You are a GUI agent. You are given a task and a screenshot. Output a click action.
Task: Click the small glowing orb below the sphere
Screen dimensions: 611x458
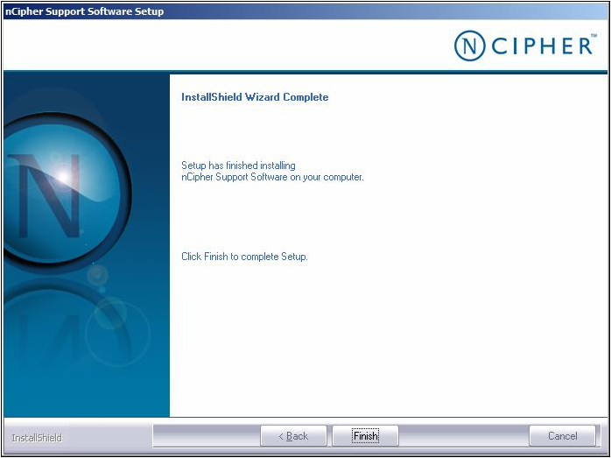coord(97,274)
